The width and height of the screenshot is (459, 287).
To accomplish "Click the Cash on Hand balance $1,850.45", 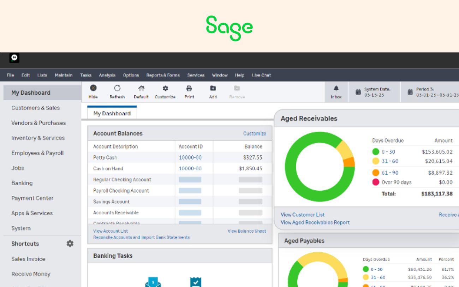I will [x=251, y=168].
